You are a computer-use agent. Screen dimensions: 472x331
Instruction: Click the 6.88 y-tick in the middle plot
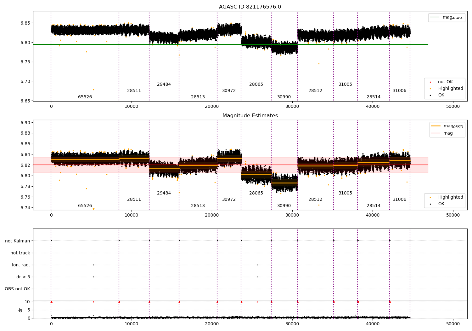click(x=25, y=133)
